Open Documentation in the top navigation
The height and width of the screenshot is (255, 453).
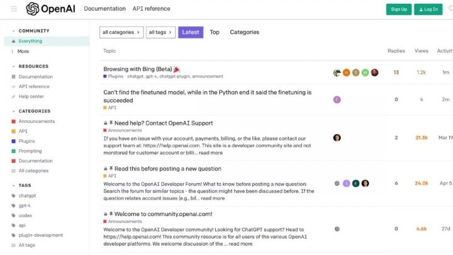tap(105, 9)
